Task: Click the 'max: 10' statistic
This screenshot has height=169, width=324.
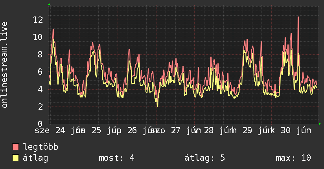Action: tap(293, 158)
